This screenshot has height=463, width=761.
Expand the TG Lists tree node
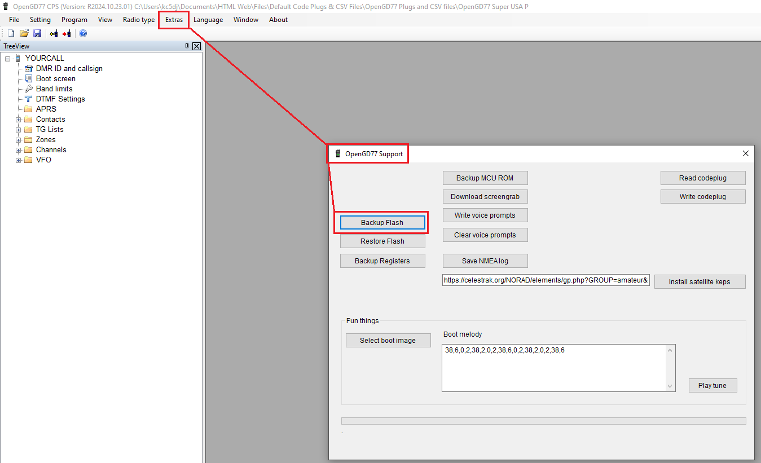coord(19,130)
